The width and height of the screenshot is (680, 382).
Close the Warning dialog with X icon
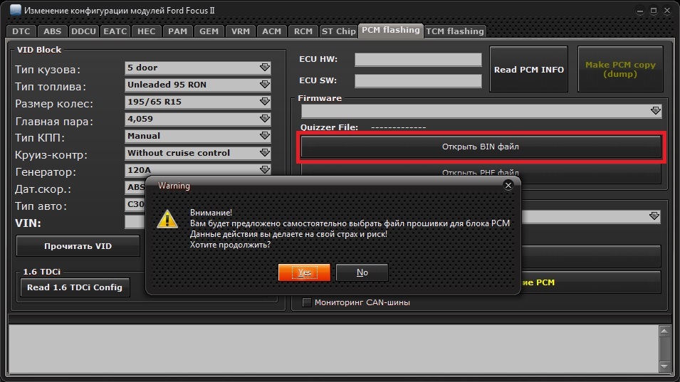(x=508, y=185)
